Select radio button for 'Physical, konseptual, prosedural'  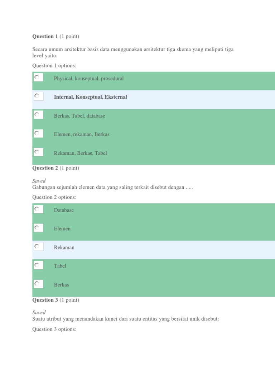pyautogui.click(x=37, y=77)
